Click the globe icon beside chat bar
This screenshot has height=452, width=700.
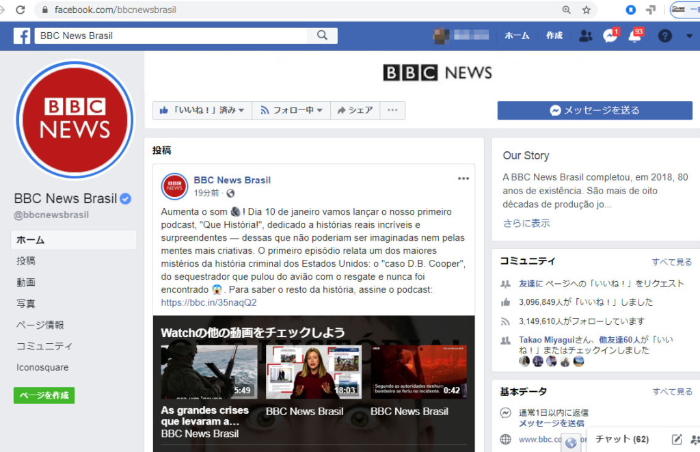(571, 442)
